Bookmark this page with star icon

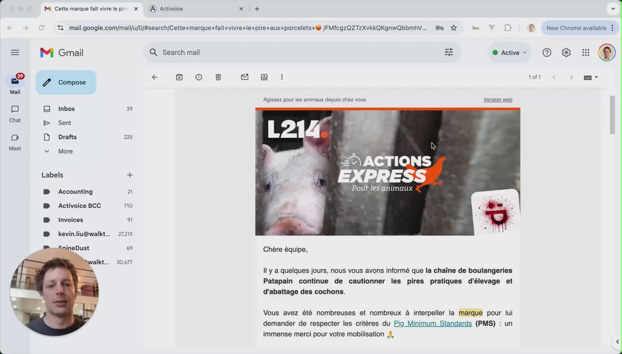pos(454,28)
